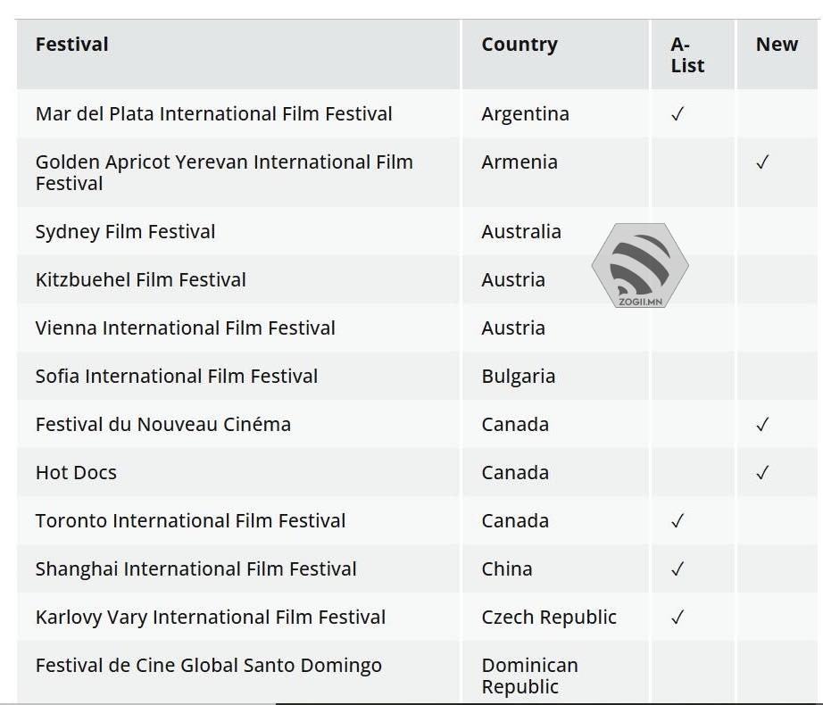Click the ZOGII.MN hexagon logo watermark
The width and height of the screenshot is (823, 705).
640,266
